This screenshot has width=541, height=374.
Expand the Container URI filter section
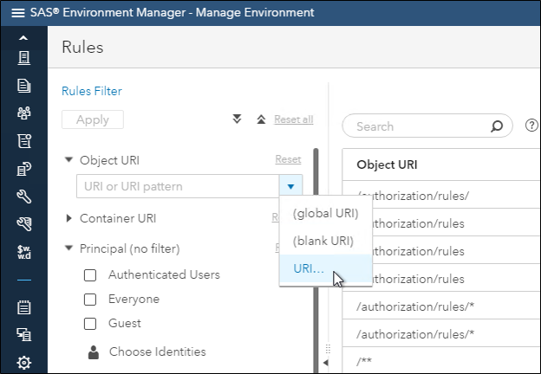coord(69,219)
